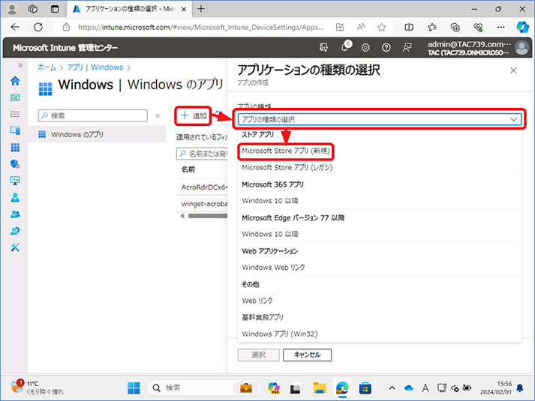Open taskbar clock showing 15:56

point(495,388)
